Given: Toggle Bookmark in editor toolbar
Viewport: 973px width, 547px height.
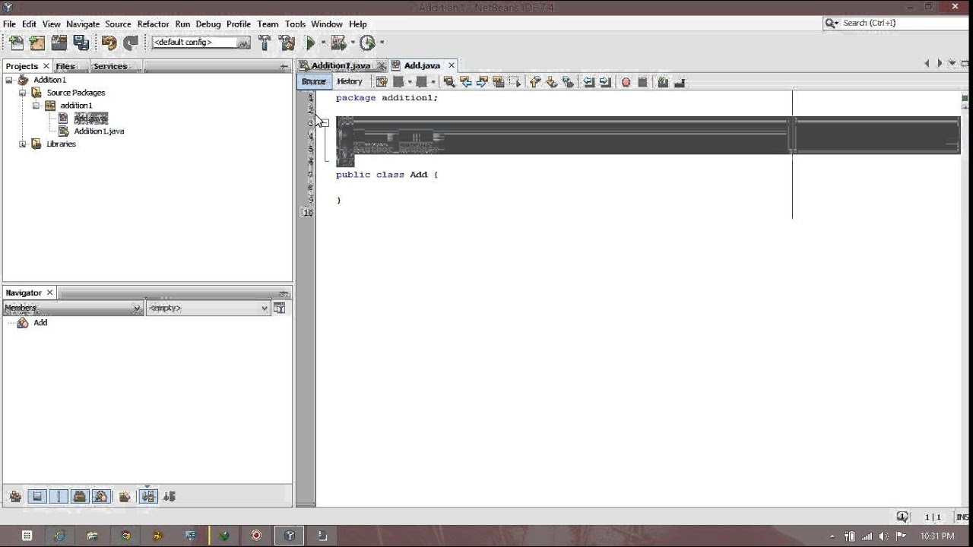Looking at the screenshot, I should click(x=569, y=82).
